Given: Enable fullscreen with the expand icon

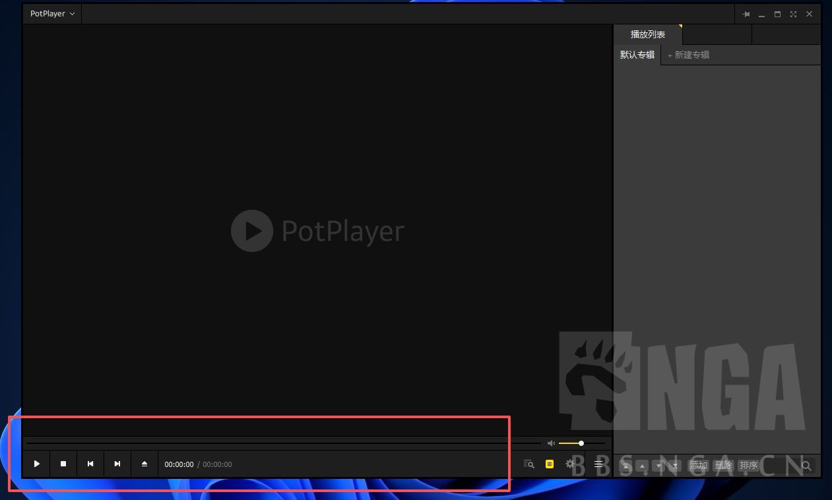Looking at the screenshot, I should coord(793,14).
